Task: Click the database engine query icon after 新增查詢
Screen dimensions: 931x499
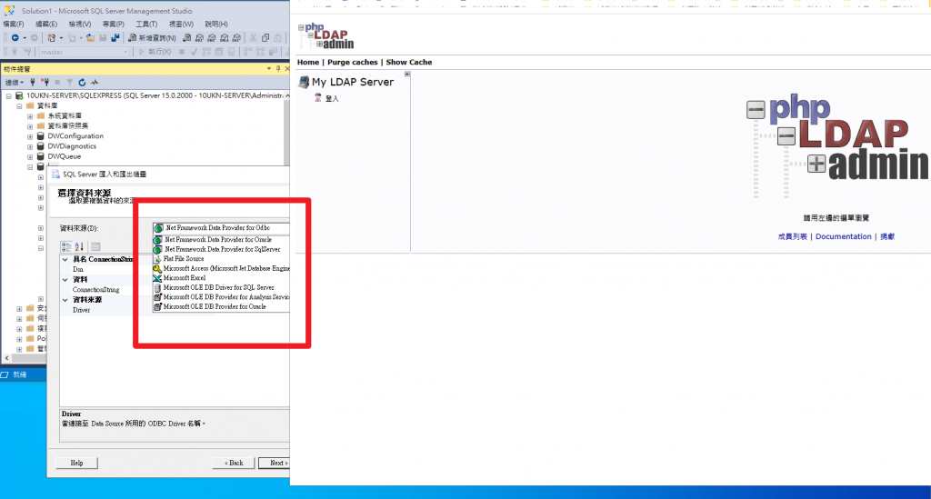Action: coord(186,38)
